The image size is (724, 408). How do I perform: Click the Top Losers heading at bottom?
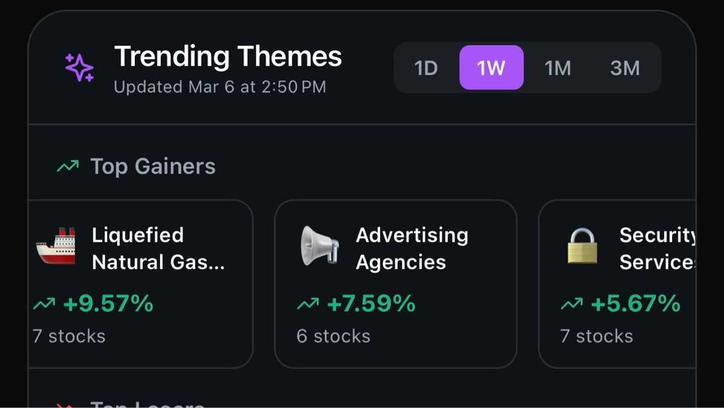(147, 404)
